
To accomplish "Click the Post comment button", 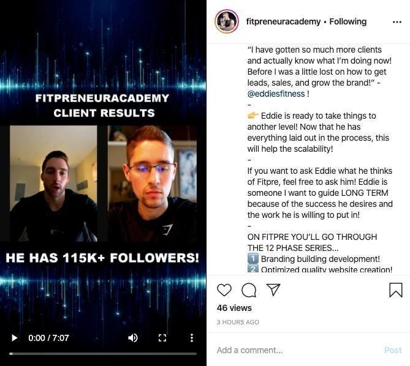I will point(393,350).
